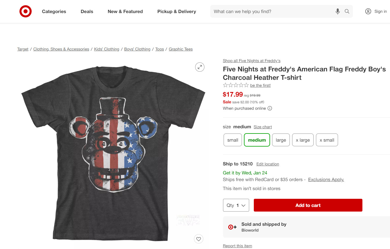Click the account profile icon
The image size is (390, 249).
(368, 12)
